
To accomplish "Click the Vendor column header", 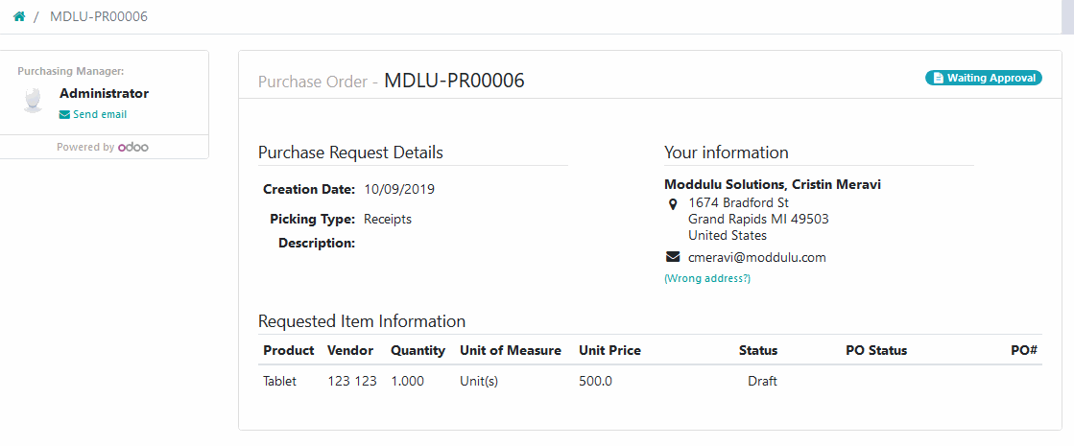I will coord(350,350).
